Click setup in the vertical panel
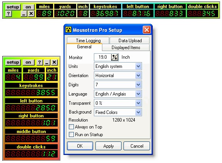Screen dimensions: 222x163 point(13,63)
